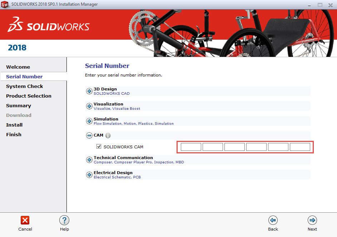Click the fourth CAM serial number box
This screenshot has height=237, width=337.
256,147
